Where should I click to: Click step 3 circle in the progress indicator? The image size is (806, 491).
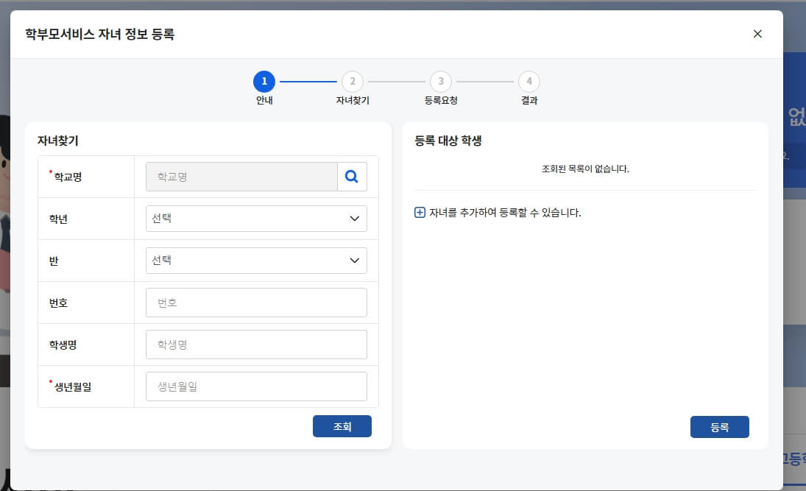[x=440, y=82]
